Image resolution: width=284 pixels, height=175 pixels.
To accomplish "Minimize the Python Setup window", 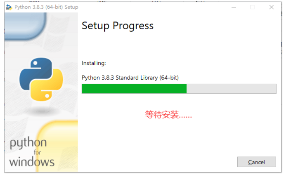I will (233, 7).
